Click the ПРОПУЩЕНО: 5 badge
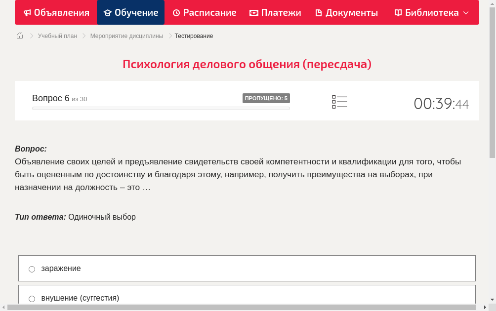 266,98
